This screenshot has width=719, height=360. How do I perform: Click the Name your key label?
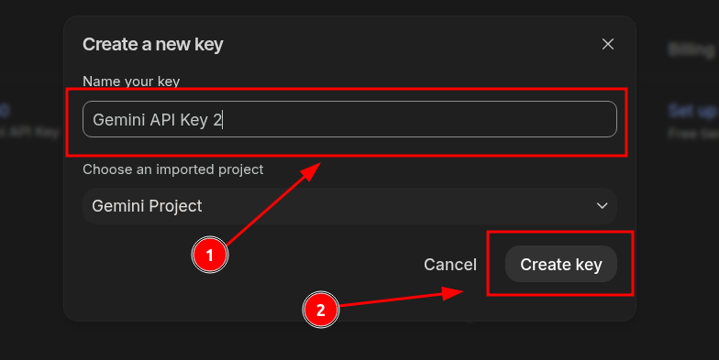[x=131, y=81]
